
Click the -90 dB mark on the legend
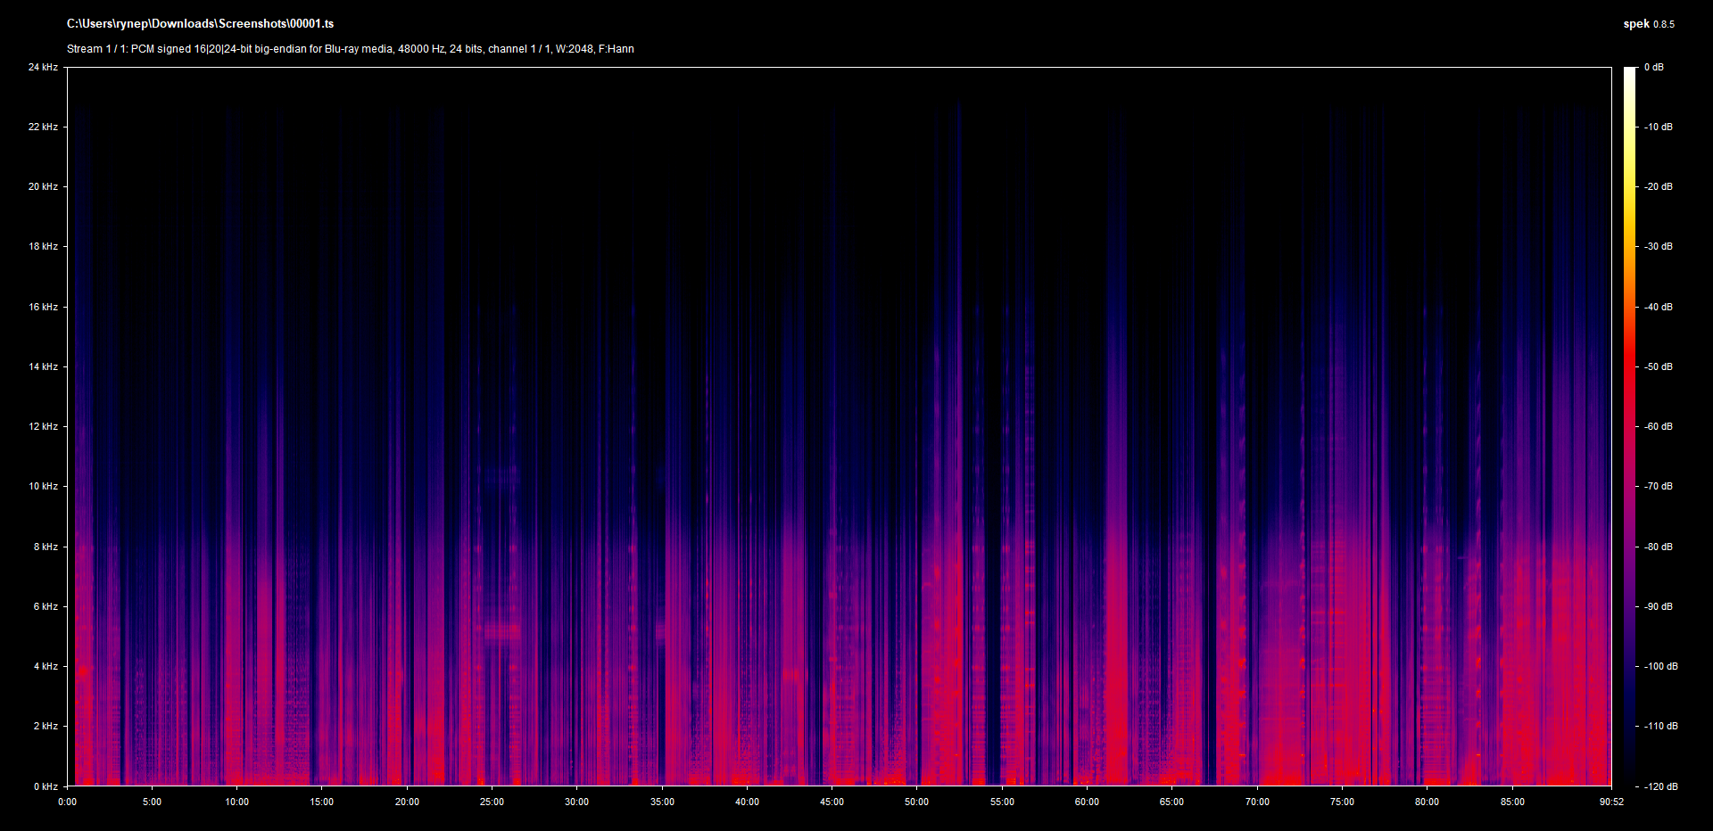coord(1658,606)
